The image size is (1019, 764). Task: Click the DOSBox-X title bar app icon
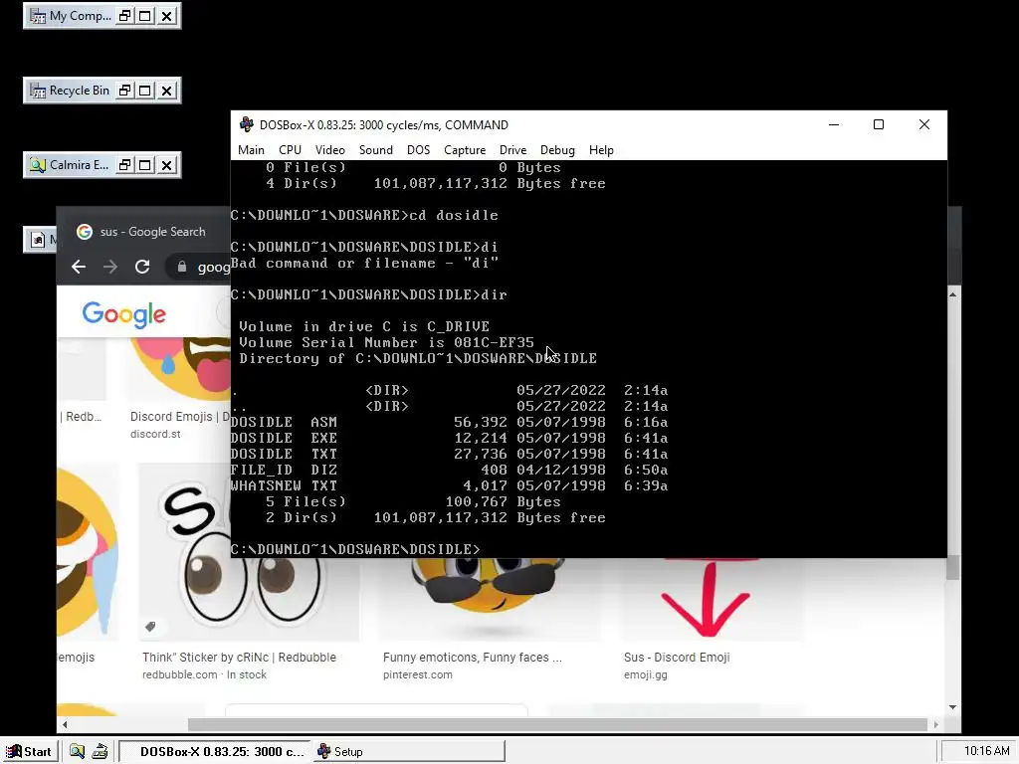[247, 124]
